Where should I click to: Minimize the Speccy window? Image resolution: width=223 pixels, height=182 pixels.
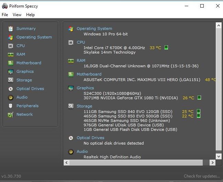(187, 6)
